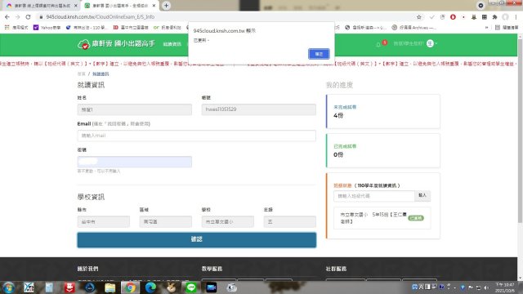Screen dimensions: 523x294
Task: Switch to Chrome in the taskbar
Action: tap(130, 287)
